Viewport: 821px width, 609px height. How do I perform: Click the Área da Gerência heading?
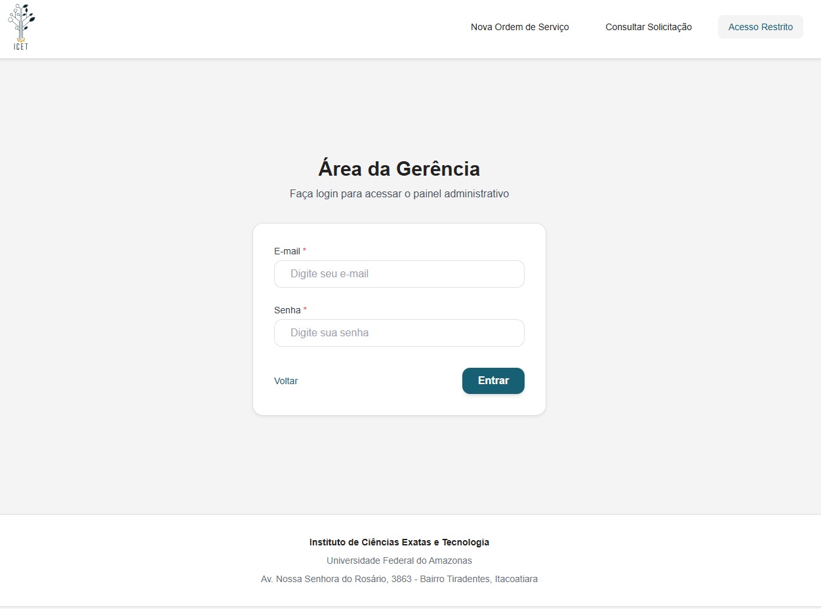pos(399,168)
